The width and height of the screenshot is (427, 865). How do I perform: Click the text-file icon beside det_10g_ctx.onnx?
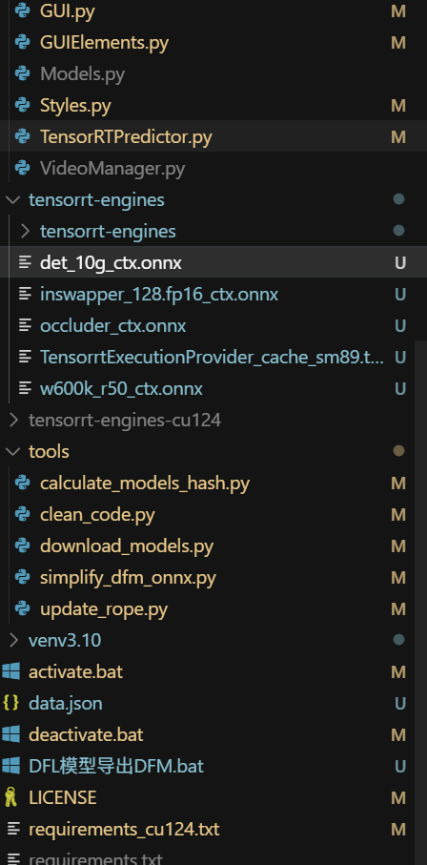click(25, 262)
